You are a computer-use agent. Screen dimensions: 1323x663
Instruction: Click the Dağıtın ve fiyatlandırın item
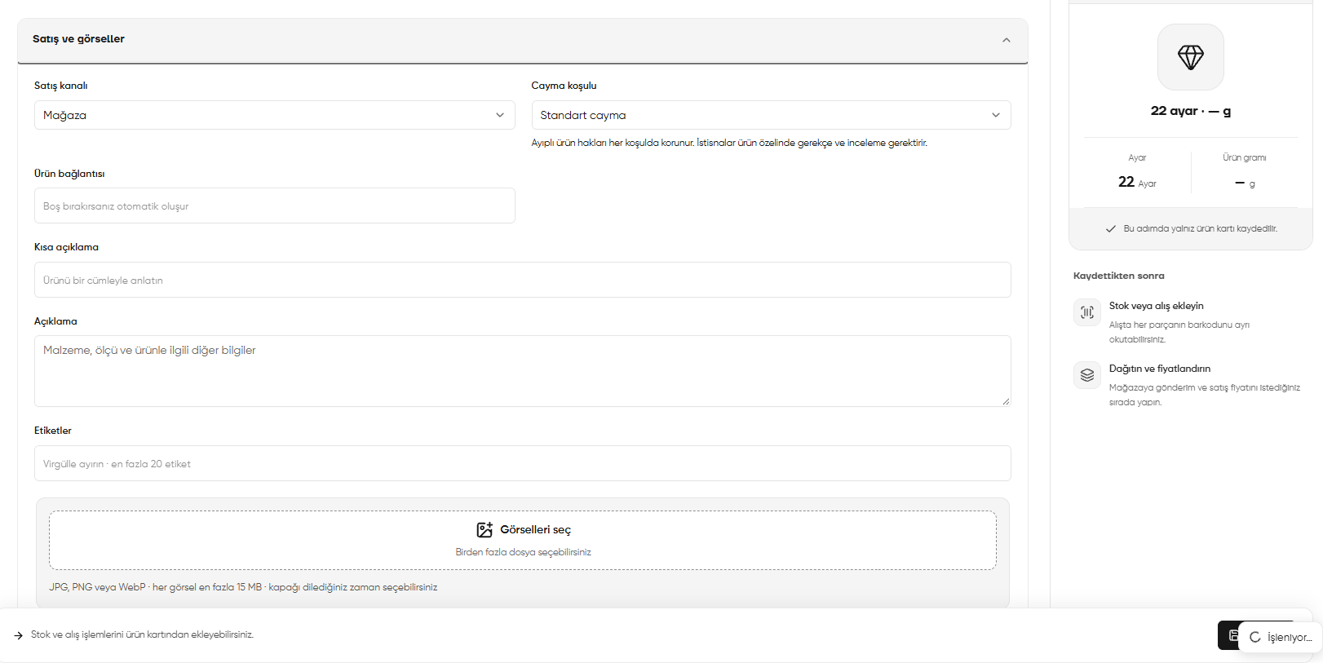[x=1188, y=385]
